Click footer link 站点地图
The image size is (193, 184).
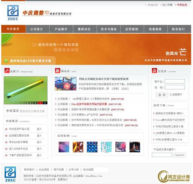(x=88, y=170)
